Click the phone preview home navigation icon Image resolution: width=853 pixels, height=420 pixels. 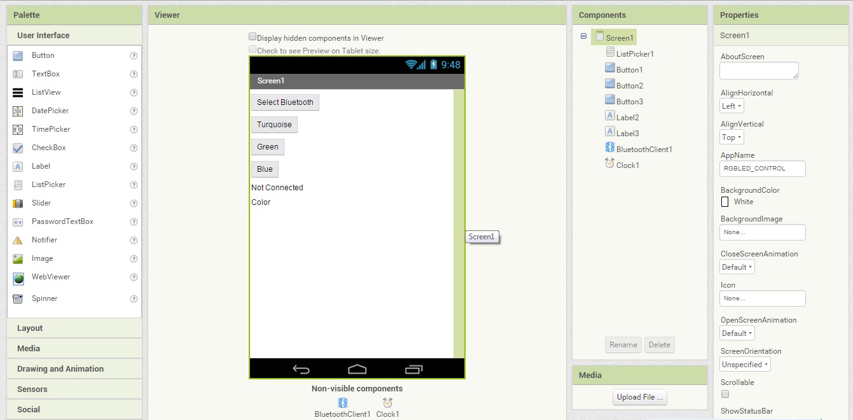click(x=357, y=369)
